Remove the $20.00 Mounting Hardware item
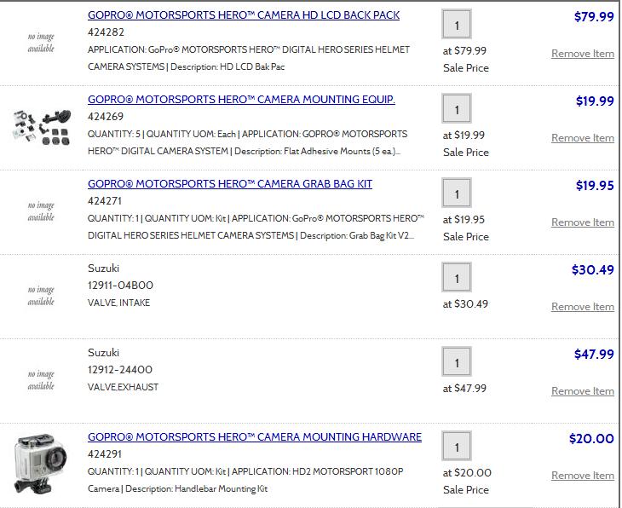This screenshot has width=622, height=508. 582,476
